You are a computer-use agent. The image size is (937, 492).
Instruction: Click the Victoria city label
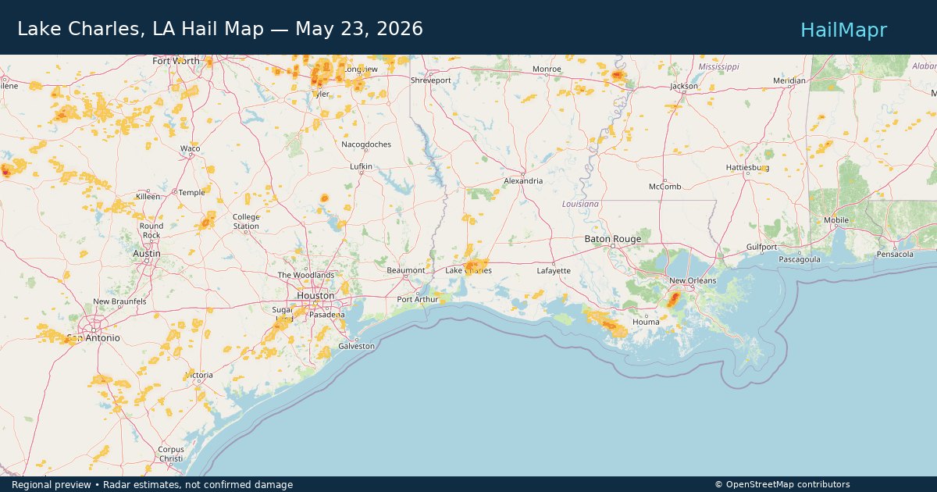[x=199, y=375]
